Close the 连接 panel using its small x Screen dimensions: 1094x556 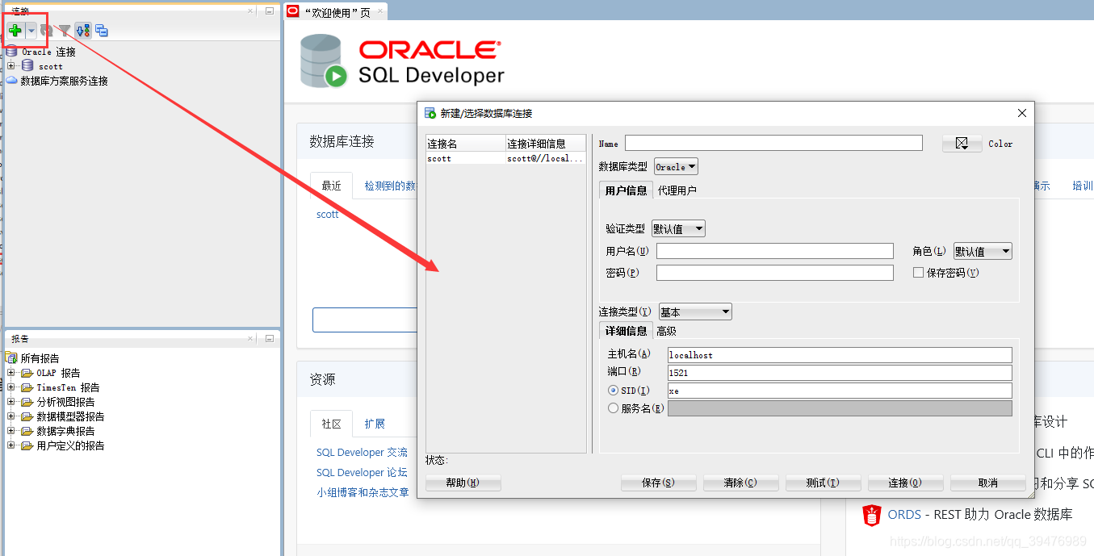tap(250, 11)
